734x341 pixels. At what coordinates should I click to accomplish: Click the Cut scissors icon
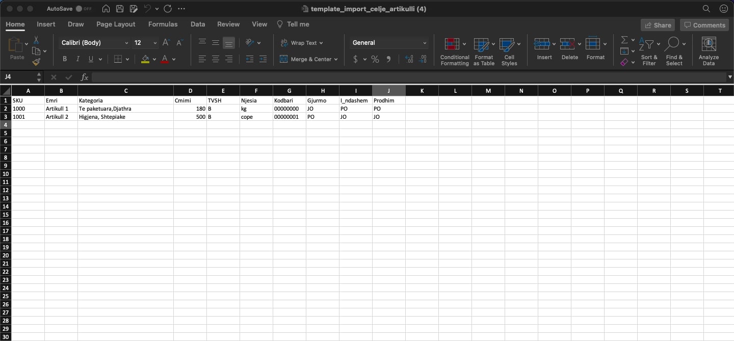coord(36,40)
